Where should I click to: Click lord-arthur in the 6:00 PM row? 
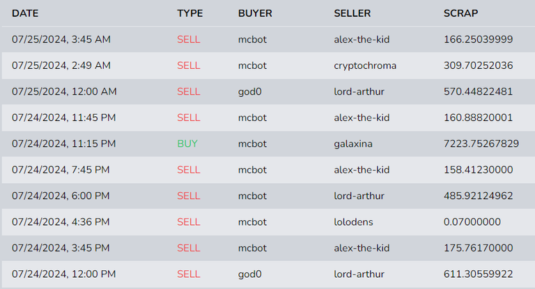[359, 196]
